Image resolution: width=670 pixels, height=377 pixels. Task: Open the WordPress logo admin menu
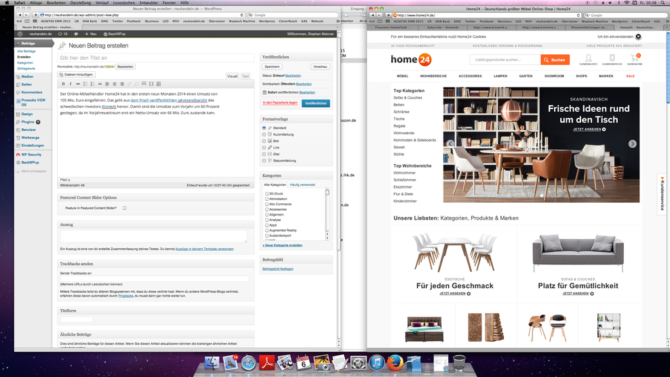[x=20, y=34]
